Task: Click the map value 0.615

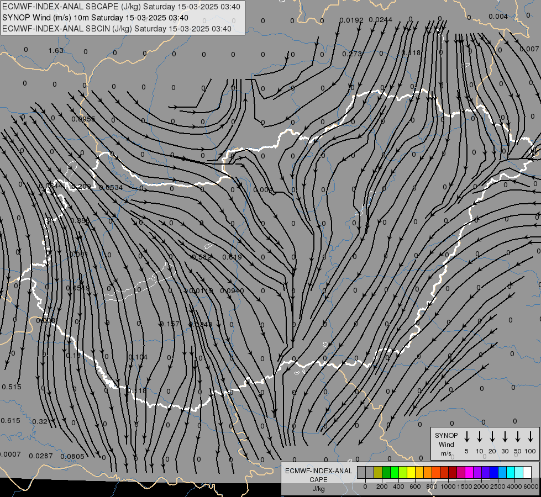Action: tap(10, 421)
